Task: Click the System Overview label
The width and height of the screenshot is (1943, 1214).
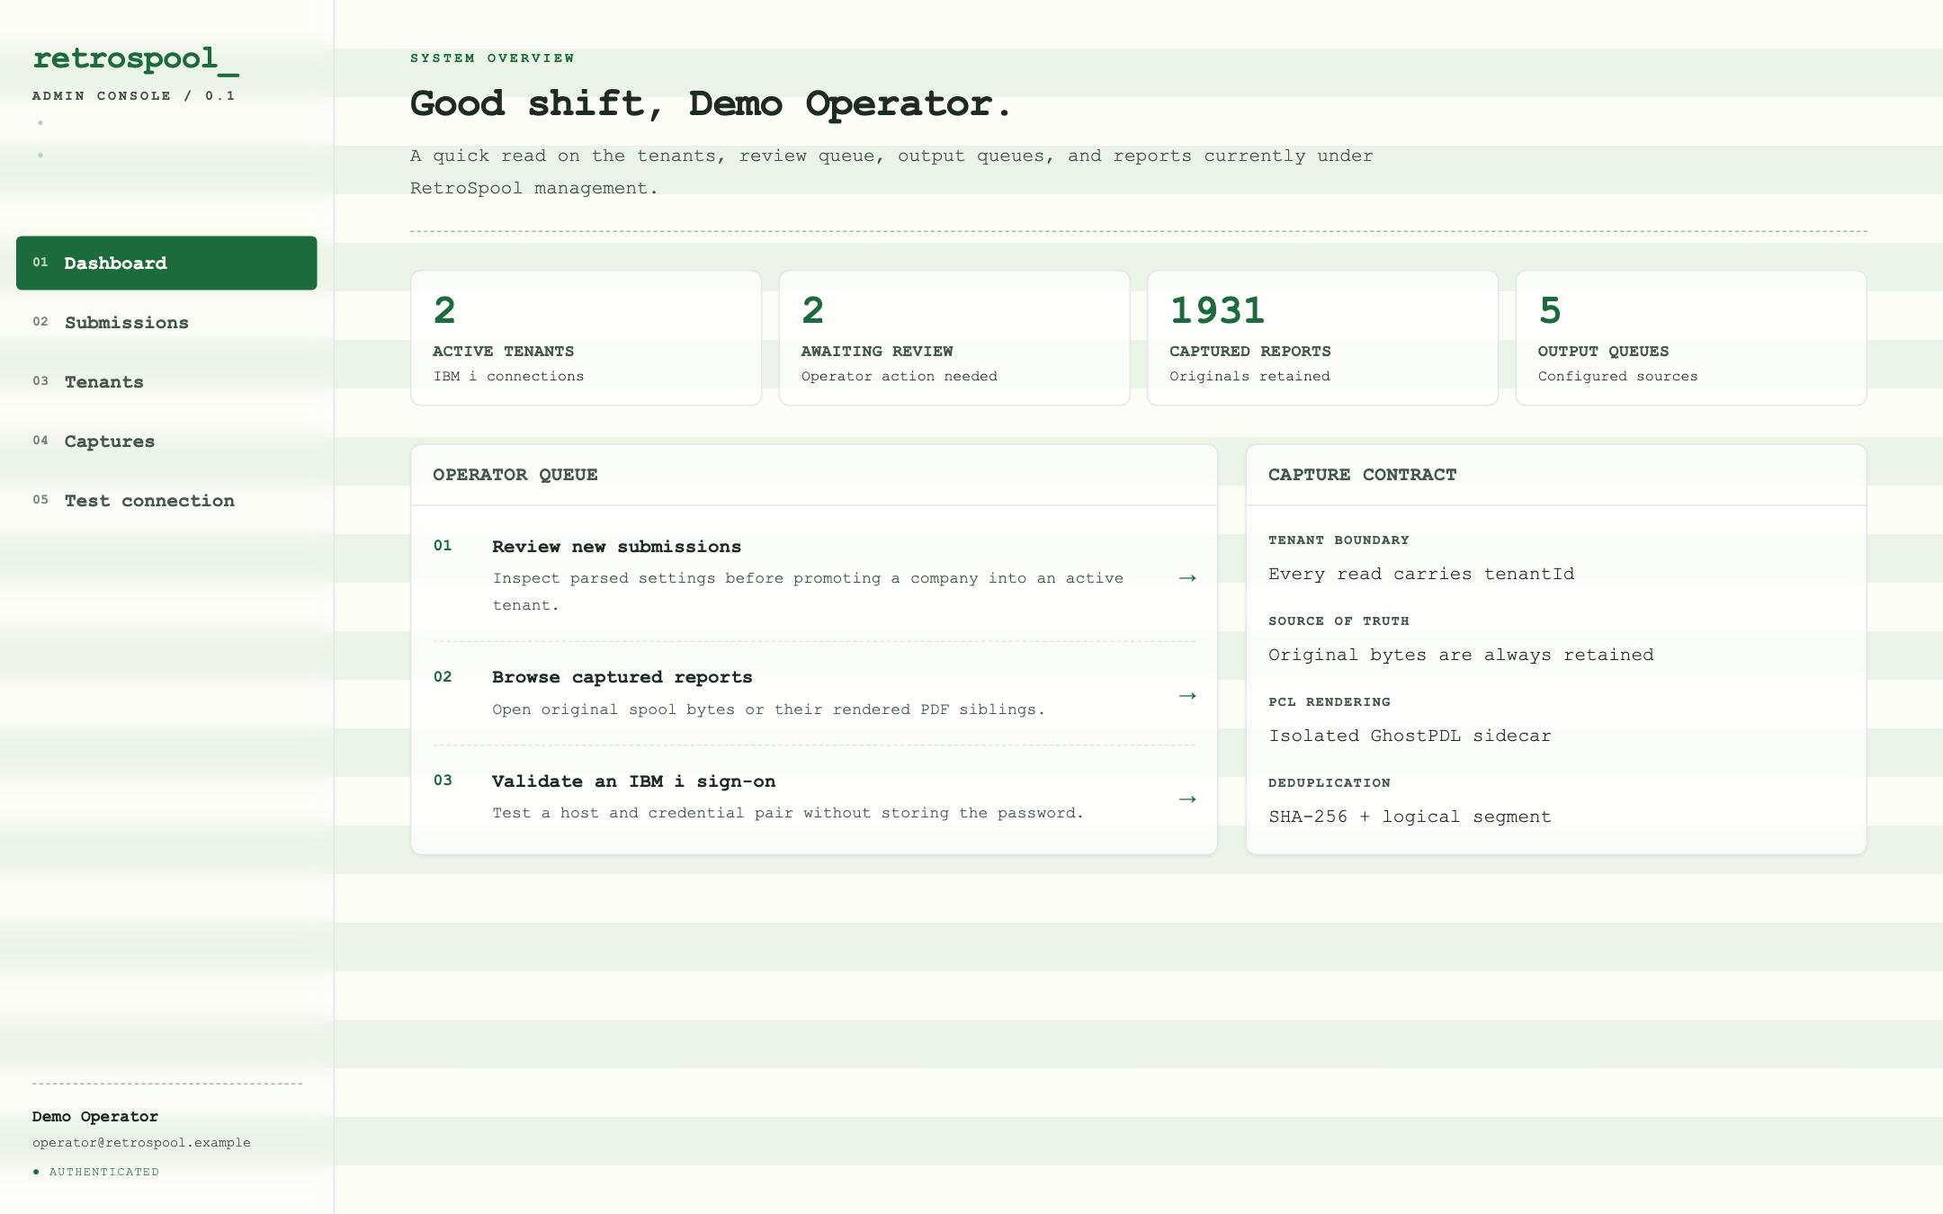Action: (x=492, y=58)
